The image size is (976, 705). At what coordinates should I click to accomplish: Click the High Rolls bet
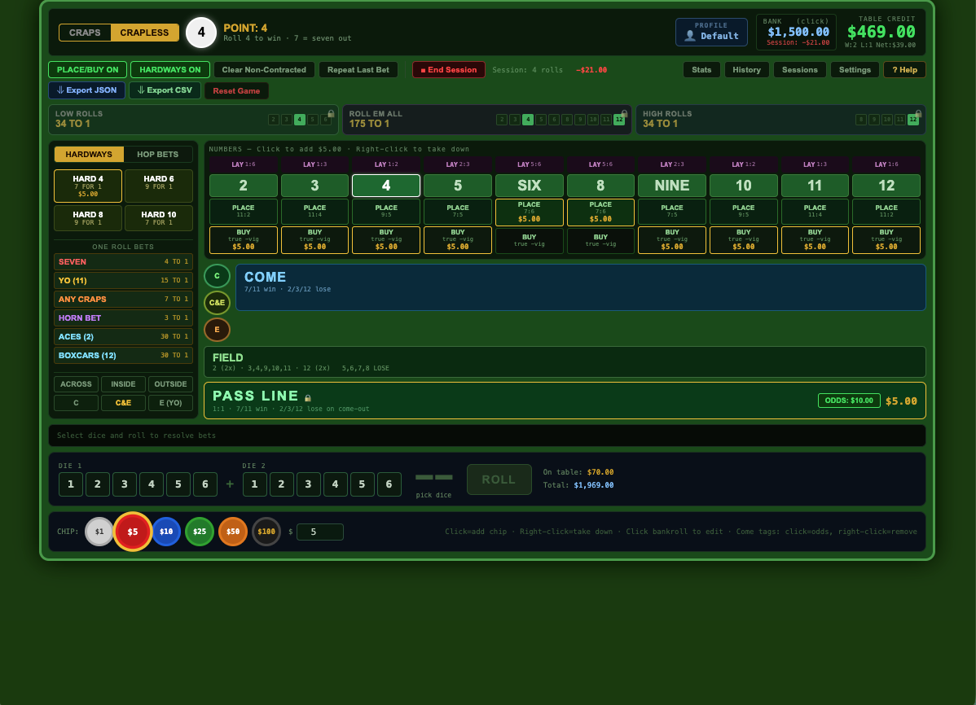coord(780,120)
